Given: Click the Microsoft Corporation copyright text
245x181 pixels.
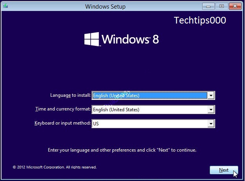Looking at the screenshot, I should (55, 167).
